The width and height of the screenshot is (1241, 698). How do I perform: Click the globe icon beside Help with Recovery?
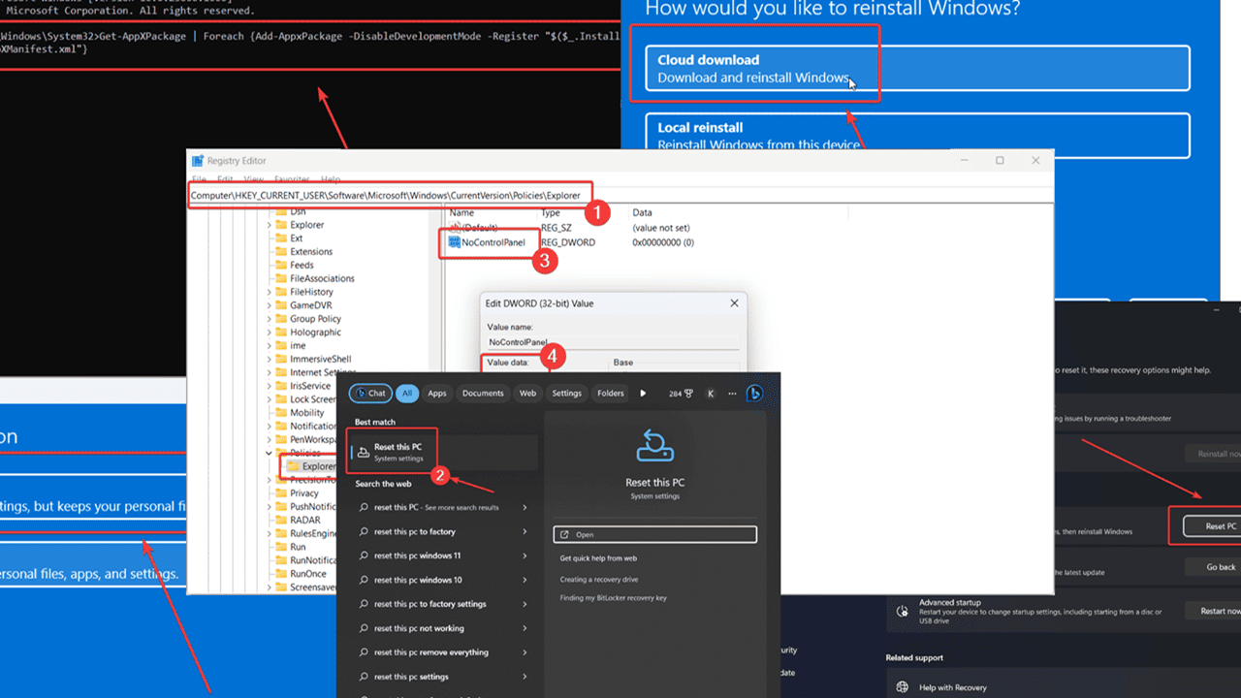[x=902, y=687]
